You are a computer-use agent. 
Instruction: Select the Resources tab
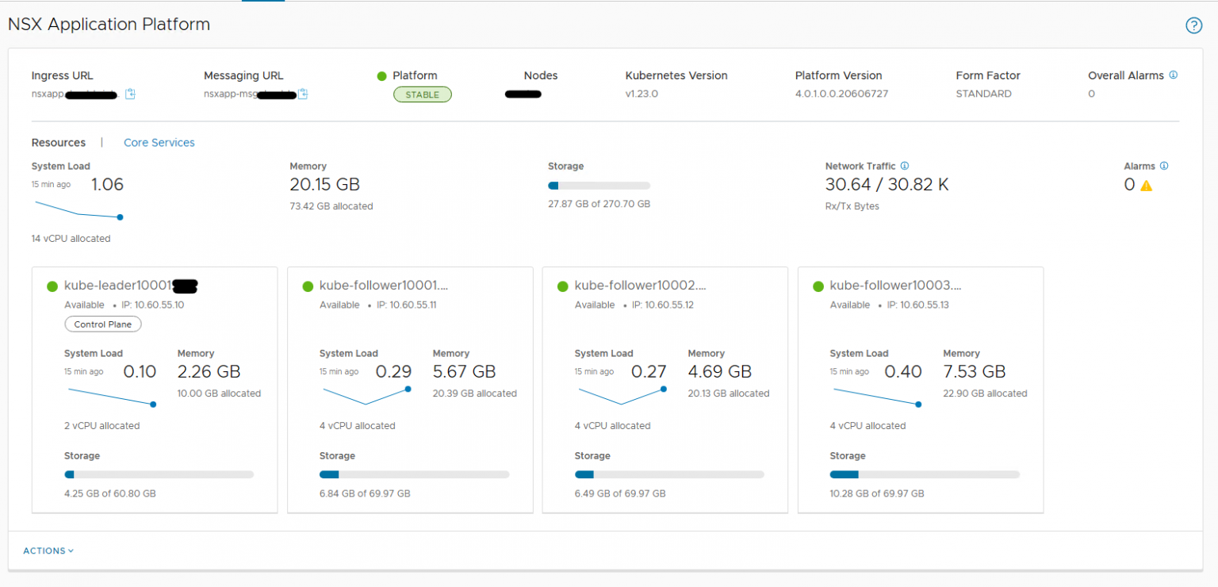(x=58, y=142)
